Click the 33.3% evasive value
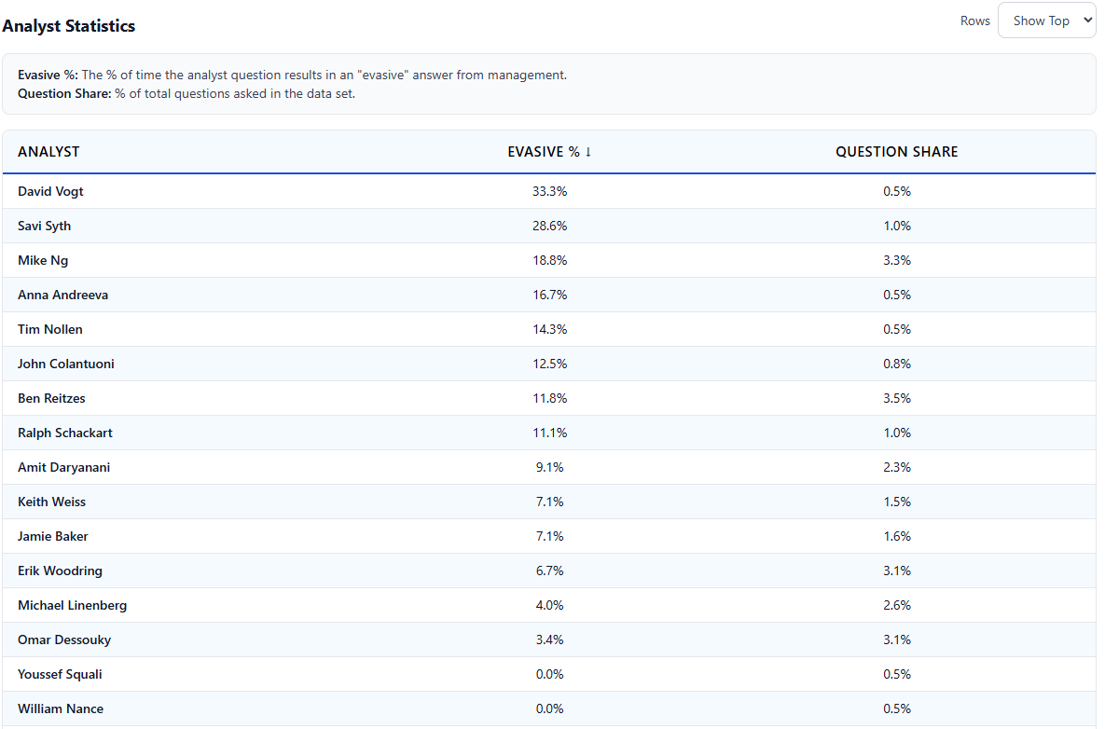Viewport: 1105px width, 729px height. point(549,192)
